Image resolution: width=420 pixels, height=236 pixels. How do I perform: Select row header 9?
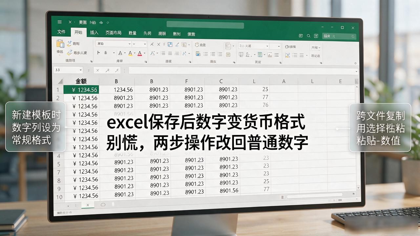pos(59,189)
